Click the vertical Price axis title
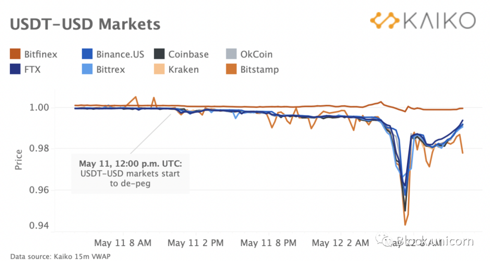Image resolution: width=490 pixels, height=261 pixels. coord(19,160)
